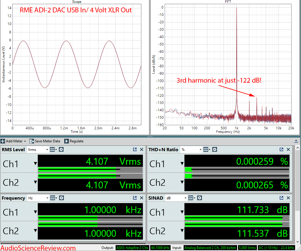Expand RMS Level Ch2 channel arrow
Viewport: 301px width, 251px height.
point(35,182)
